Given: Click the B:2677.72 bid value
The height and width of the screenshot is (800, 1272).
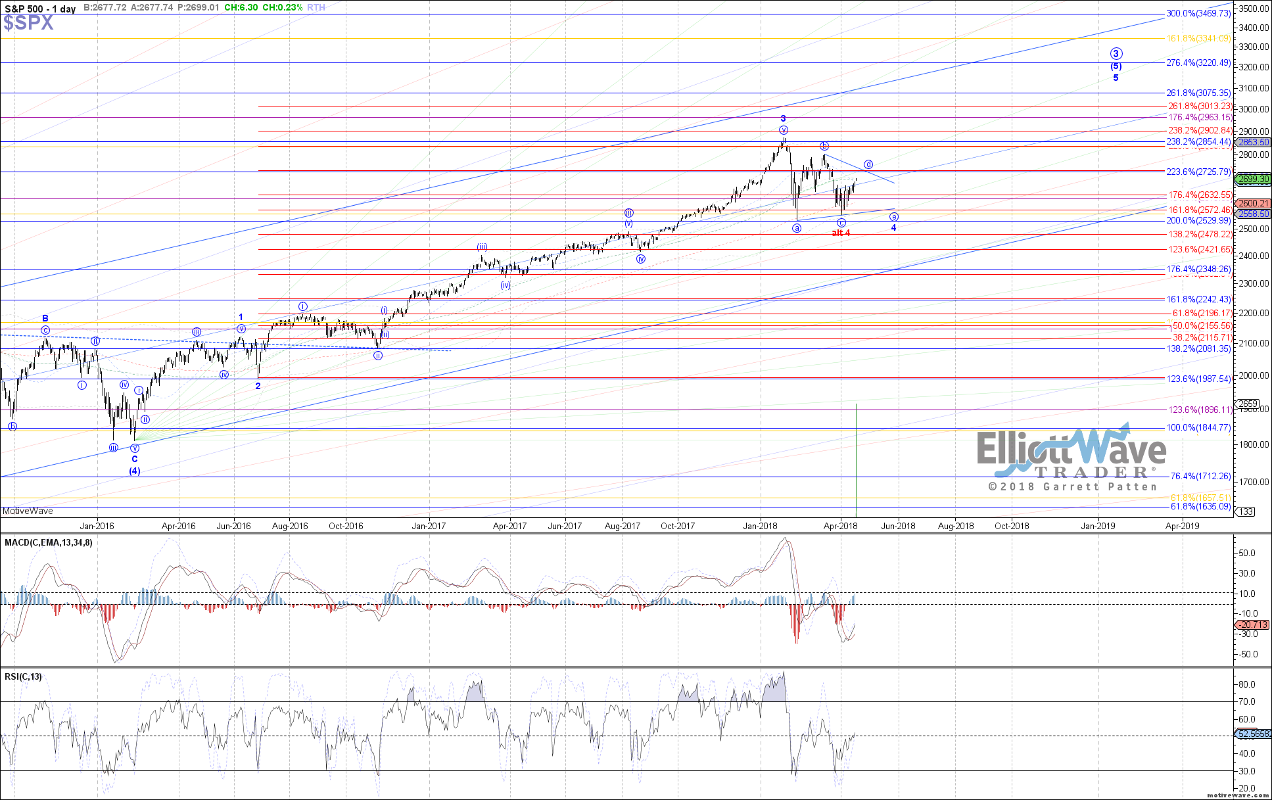Looking at the screenshot, I should pos(105,8).
